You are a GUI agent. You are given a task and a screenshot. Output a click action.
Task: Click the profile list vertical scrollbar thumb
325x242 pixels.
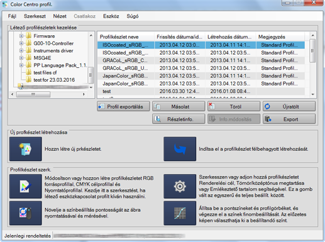pyautogui.click(x=312, y=51)
